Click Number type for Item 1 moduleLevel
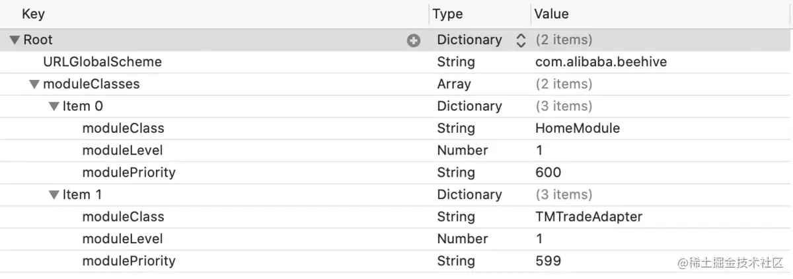Screen dimensions: 793x279 point(462,239)
